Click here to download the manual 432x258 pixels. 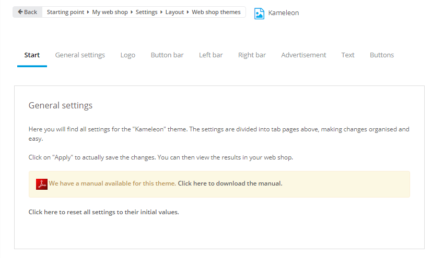click(x=230, y=183)
